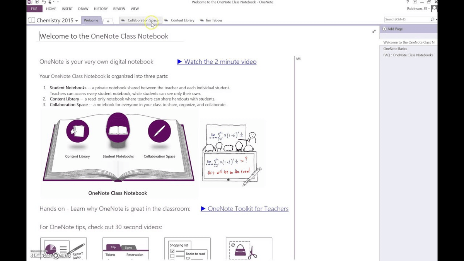Switch to the INSERT ribbon tab
The image size is (464, 261).
[67, 9]
